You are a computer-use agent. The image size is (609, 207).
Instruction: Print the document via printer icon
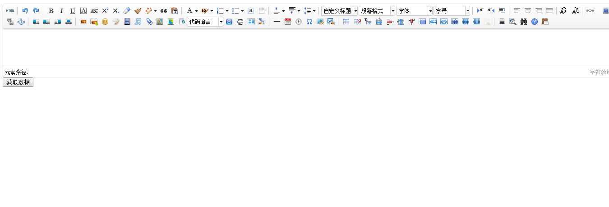point(502,22)
